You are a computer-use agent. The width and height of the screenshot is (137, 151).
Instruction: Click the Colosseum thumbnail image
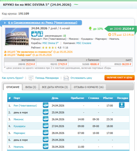coord(17,36)
